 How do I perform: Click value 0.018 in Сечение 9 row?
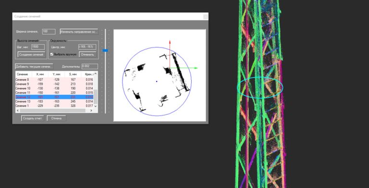(89, 84)
